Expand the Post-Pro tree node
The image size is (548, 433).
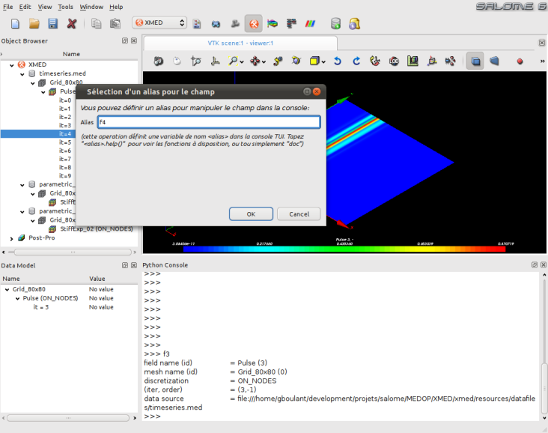coord(11,238)
